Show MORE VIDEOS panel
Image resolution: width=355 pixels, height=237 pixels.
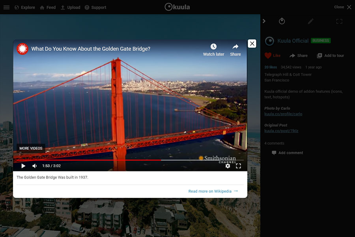pyautogui.click(x=31, y=149)
